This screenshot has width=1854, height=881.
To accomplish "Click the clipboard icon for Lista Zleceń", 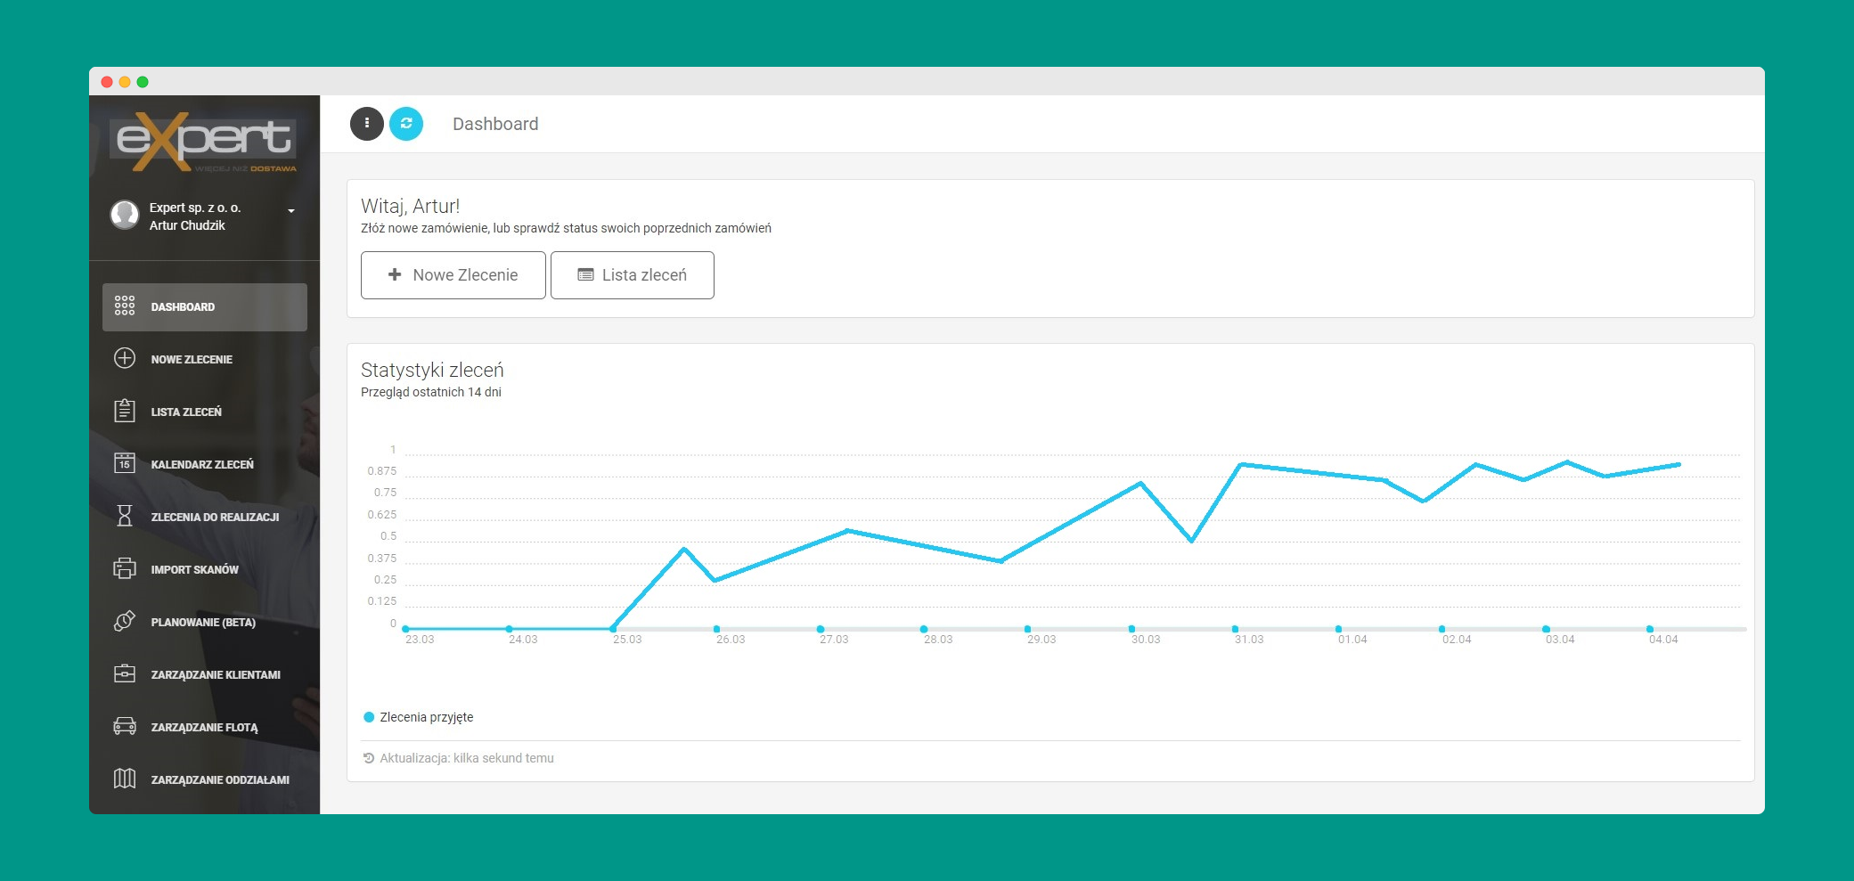I will click(x=125, y=411).
